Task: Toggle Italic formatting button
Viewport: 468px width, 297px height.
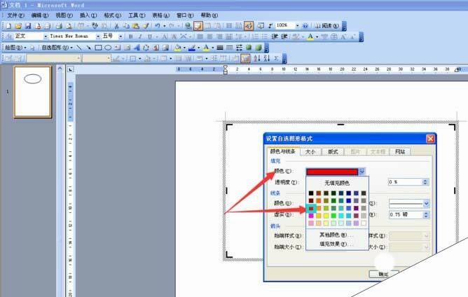Action: 140,36
